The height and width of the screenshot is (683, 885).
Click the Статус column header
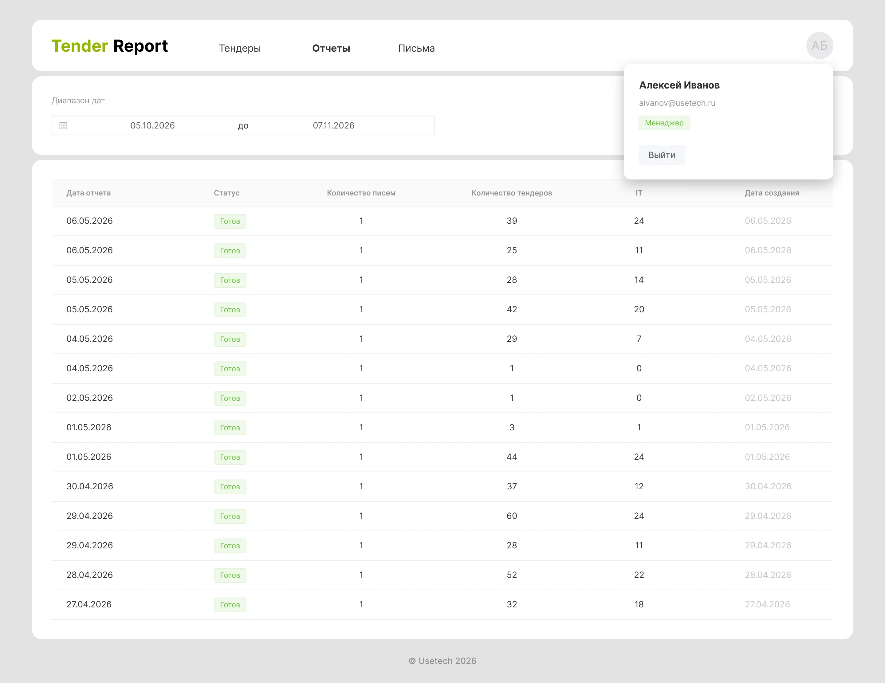click(x=226, y=193)
